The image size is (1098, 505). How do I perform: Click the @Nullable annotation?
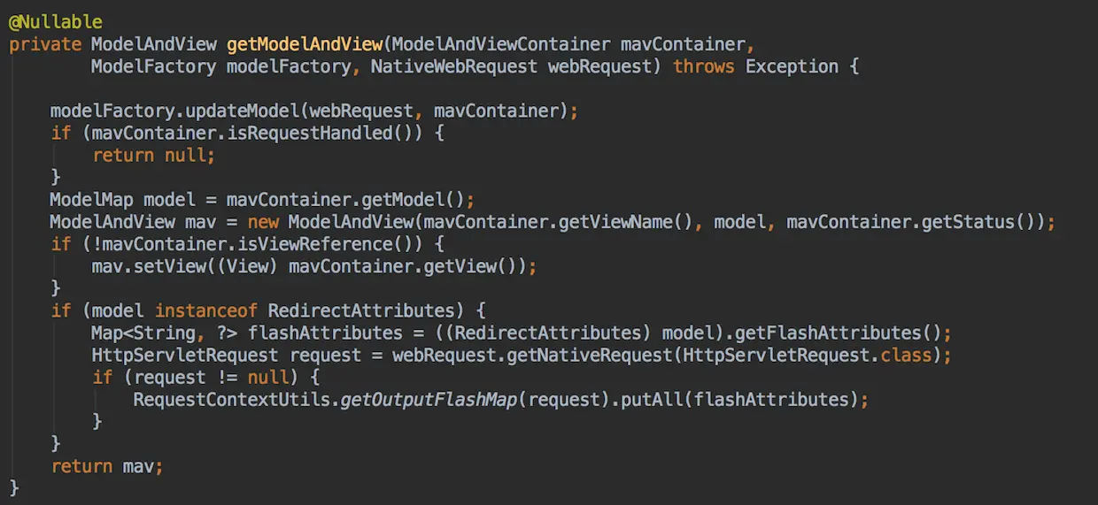point(55,21)
